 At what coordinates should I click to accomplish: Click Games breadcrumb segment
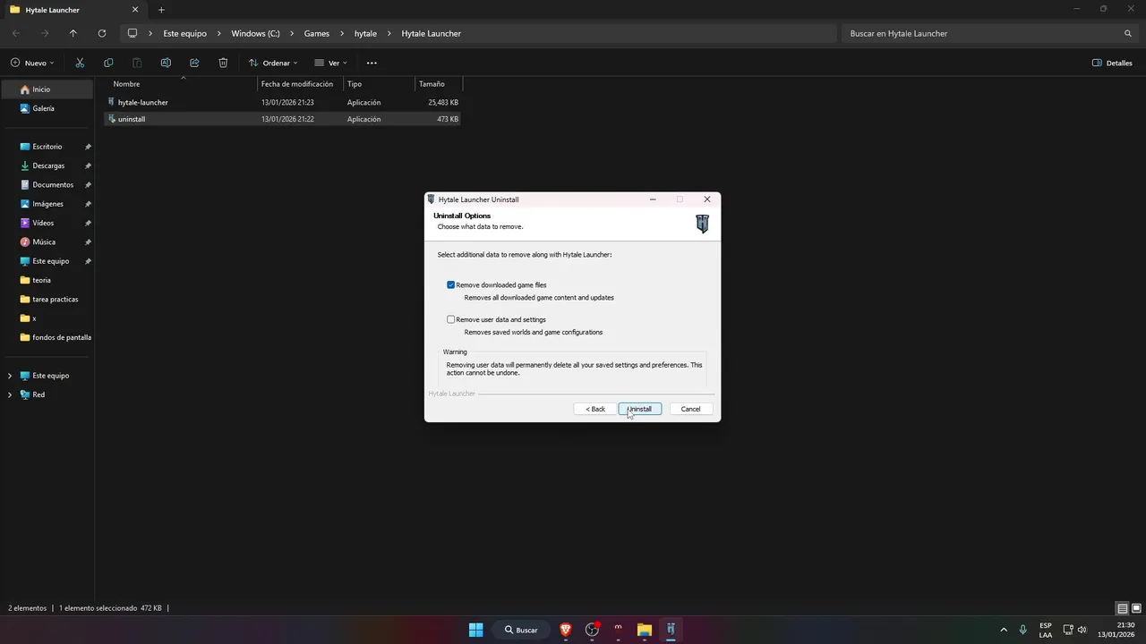click(317, 33)
